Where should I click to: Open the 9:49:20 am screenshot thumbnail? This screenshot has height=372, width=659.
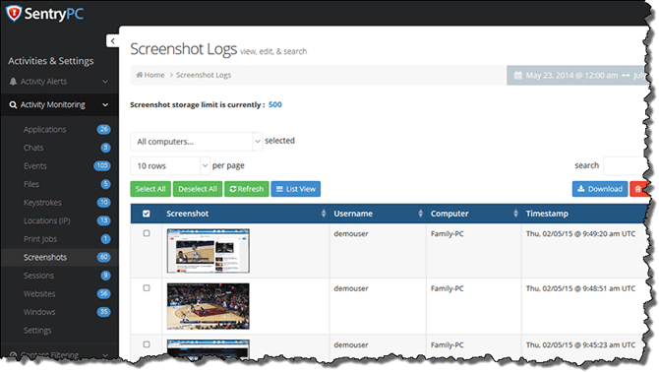click(209, 251)
